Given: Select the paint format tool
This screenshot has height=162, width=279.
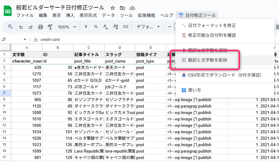Looking at the screenshot, I should click(50, 27).
